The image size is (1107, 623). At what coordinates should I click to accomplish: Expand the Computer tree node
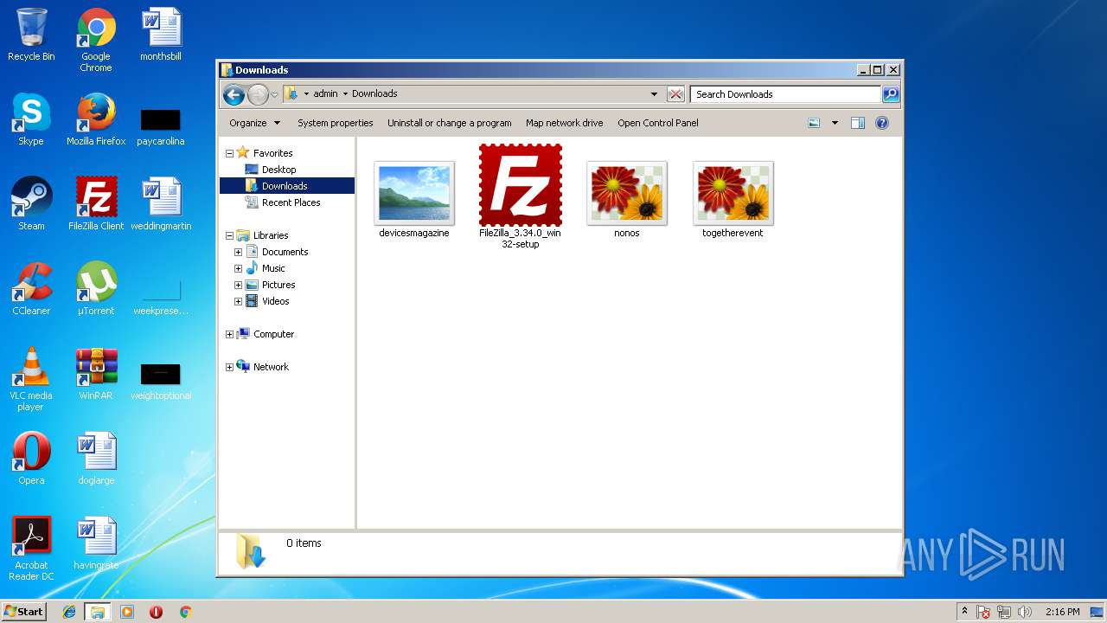pos(229,334)
